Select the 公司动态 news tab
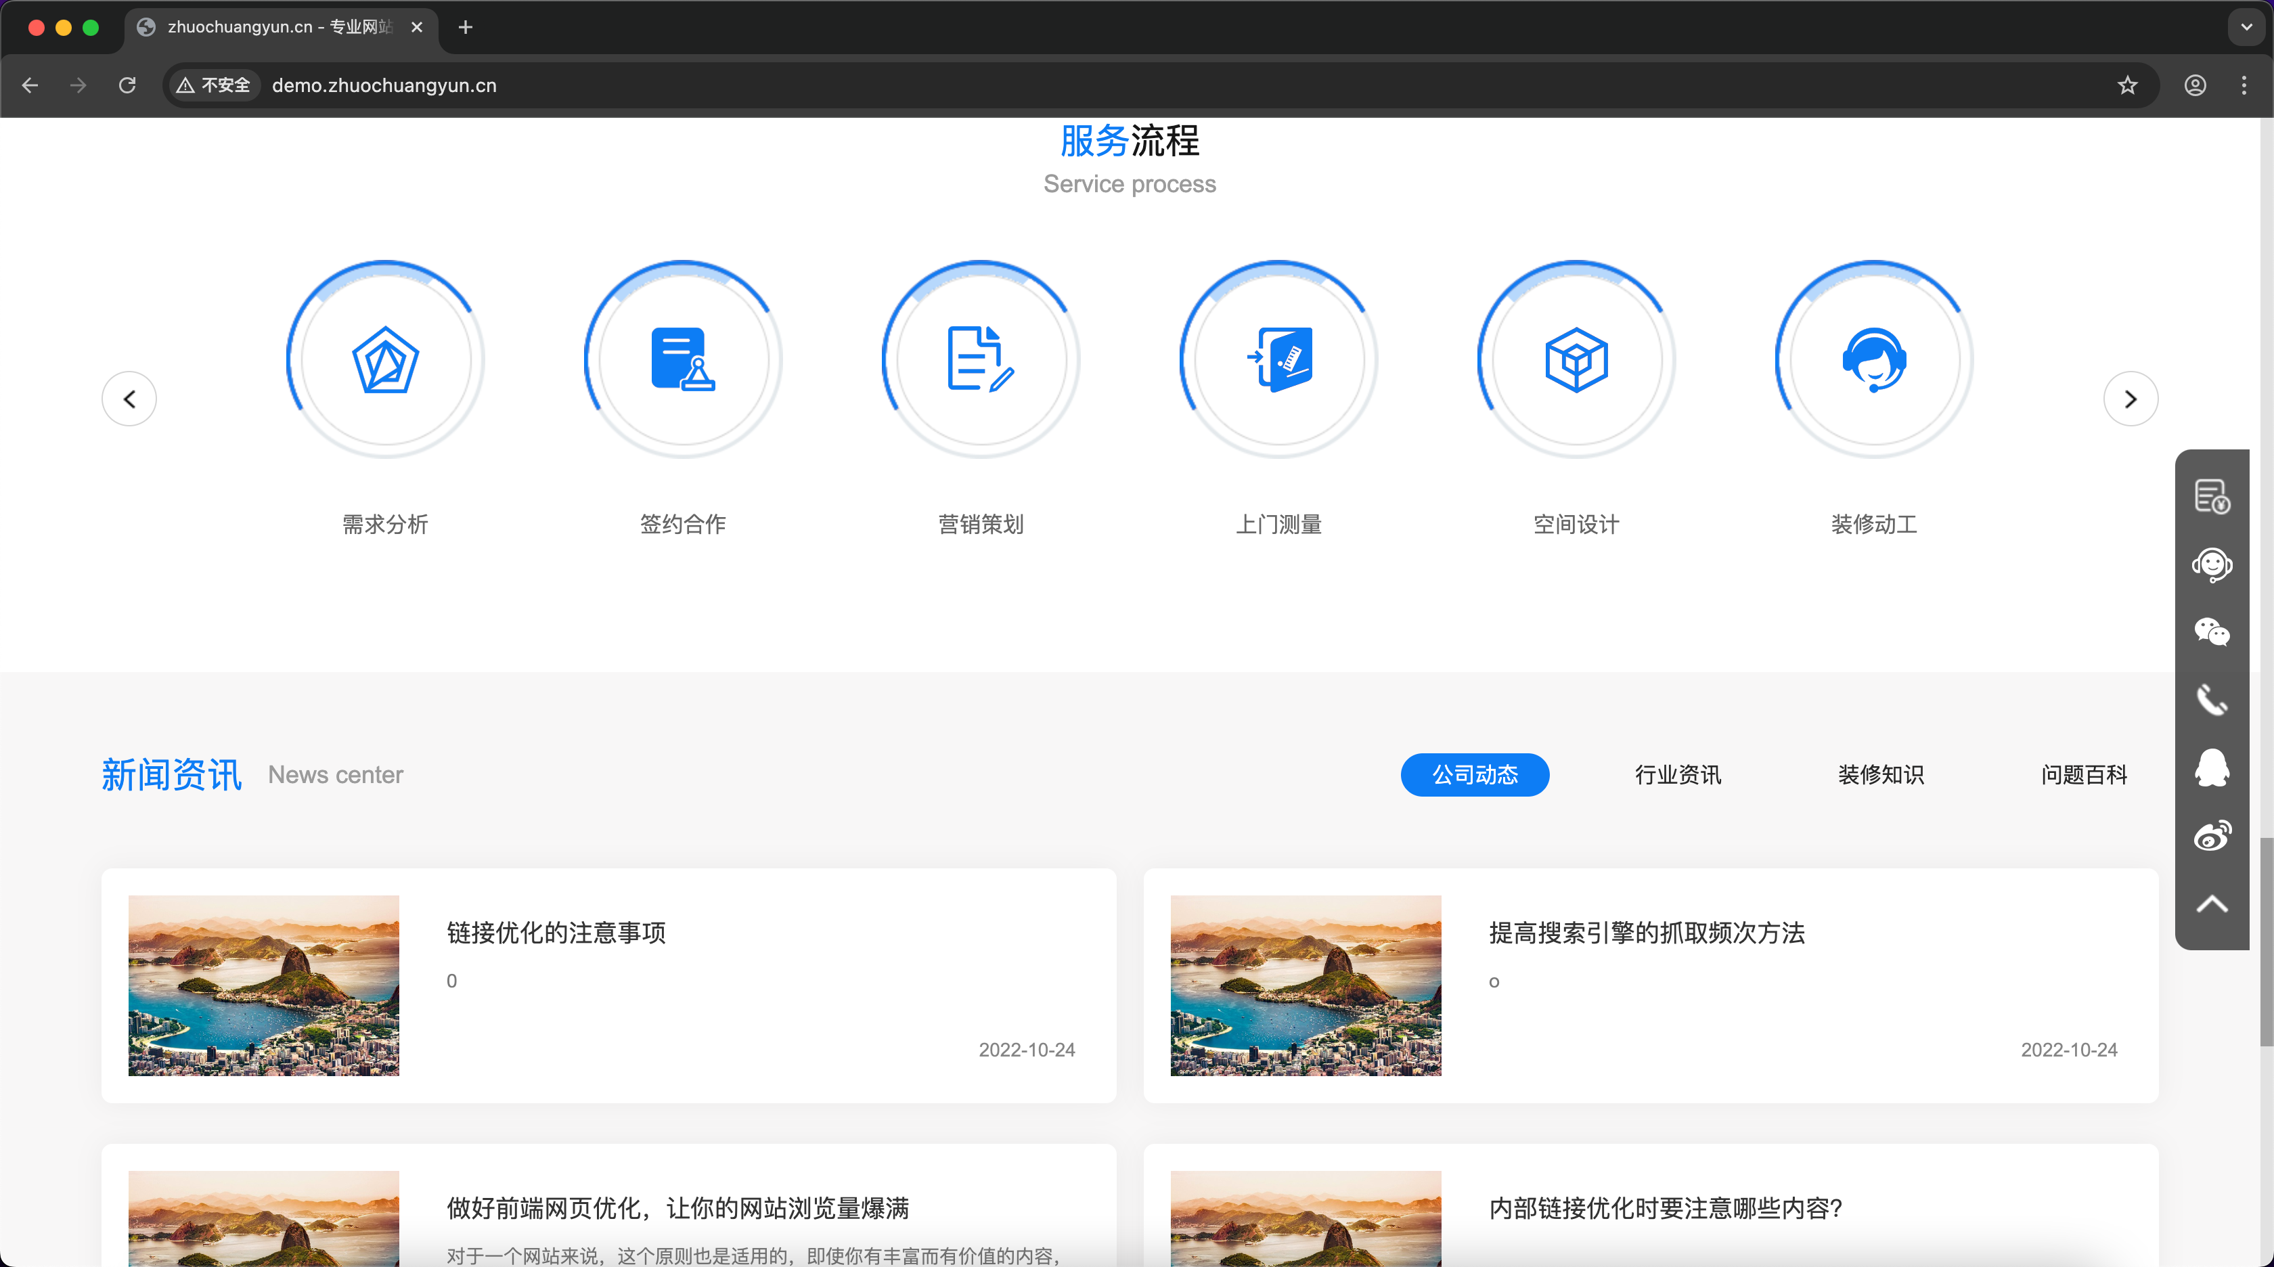 (1474, 774)
